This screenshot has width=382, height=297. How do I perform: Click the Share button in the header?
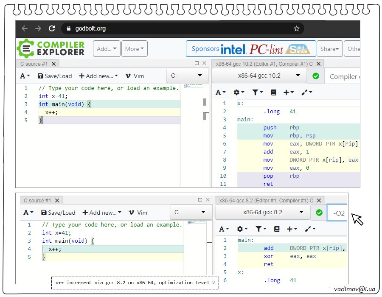330,49
